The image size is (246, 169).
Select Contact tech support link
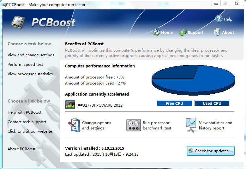click(x=27, y=122)
